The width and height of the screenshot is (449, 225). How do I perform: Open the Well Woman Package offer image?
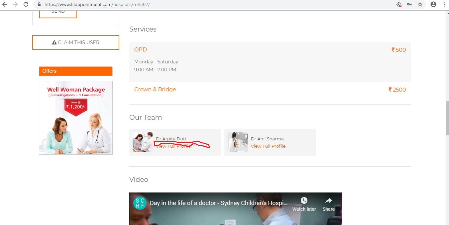(76, 118)
